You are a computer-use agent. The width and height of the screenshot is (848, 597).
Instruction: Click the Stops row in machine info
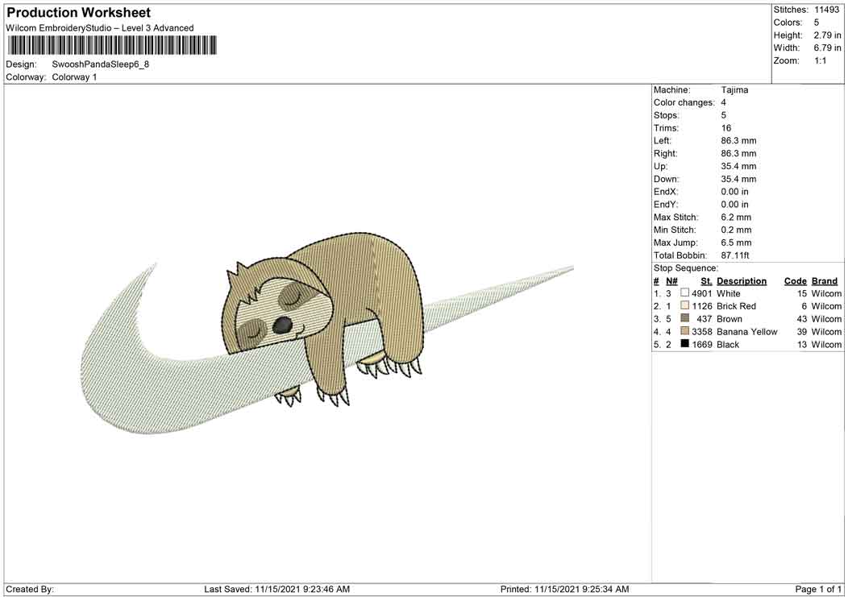tap(689, 115)
